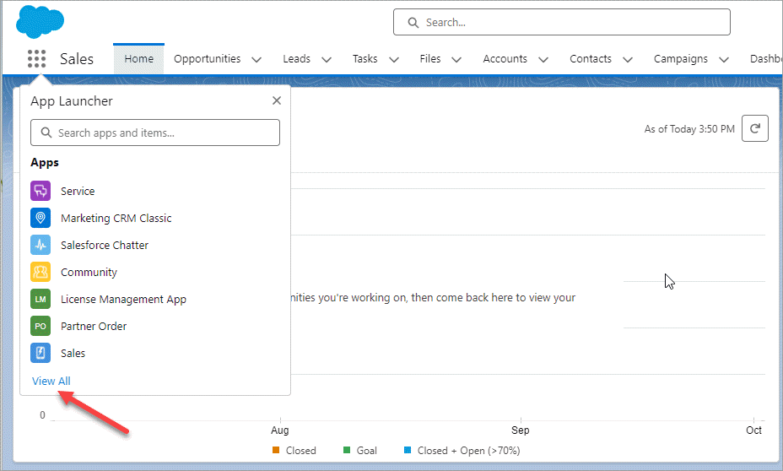The width and height of the screenshot is (783, 471).
Task: Focus the Search apps and items field
Action: click(x=154, y=133)
